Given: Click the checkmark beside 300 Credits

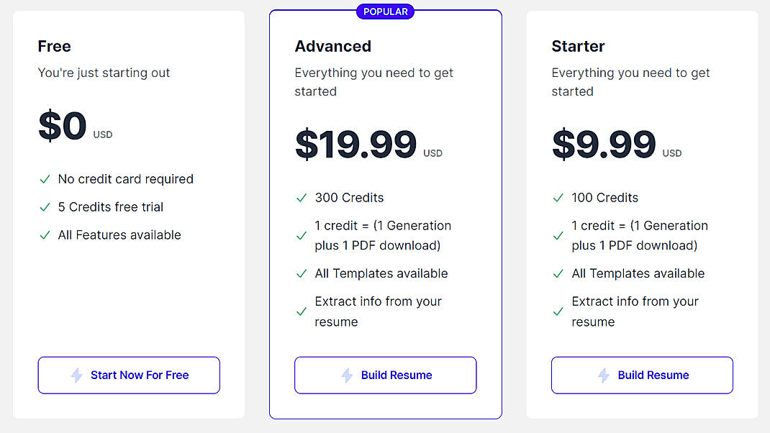Looking at the screenshot, I should point(301,197).
